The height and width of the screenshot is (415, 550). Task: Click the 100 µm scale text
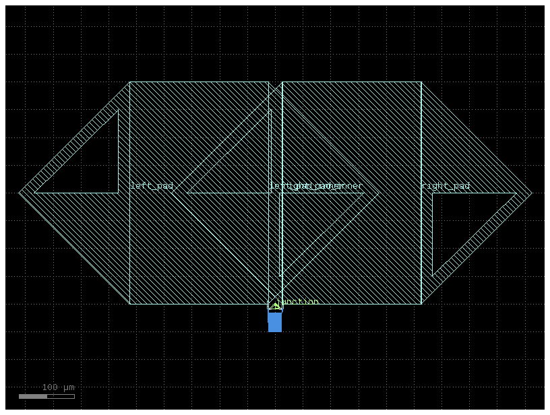click(59, 387)
